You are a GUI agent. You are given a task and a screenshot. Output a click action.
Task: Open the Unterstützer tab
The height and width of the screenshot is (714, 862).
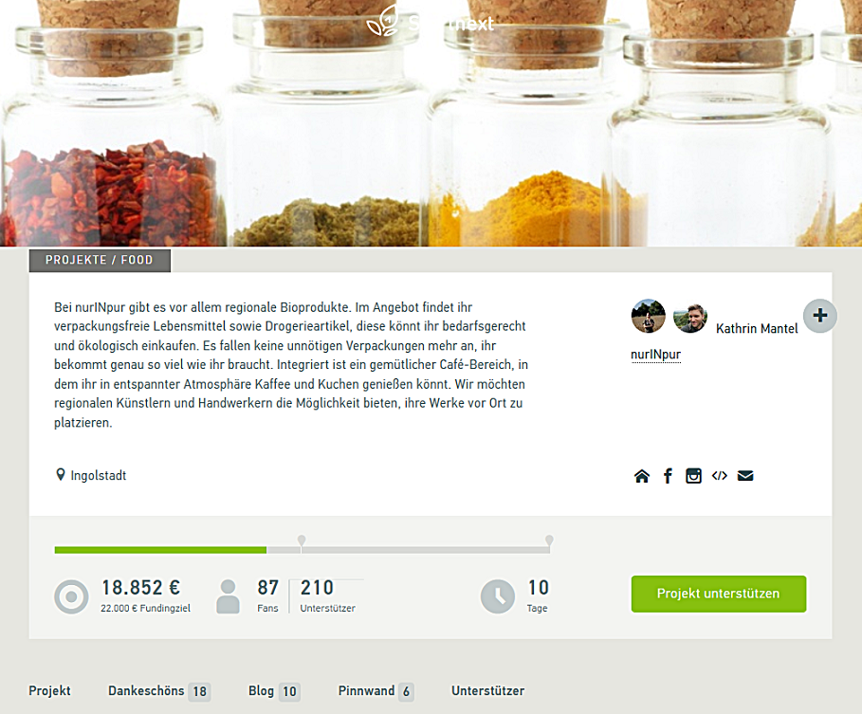click(487, 691)
